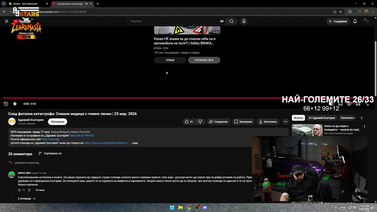Close the Kick Dashboard tab
Image resolution: width=377 pixels, height=212 pixels.
pyautogui.click(x=47, y=4)
